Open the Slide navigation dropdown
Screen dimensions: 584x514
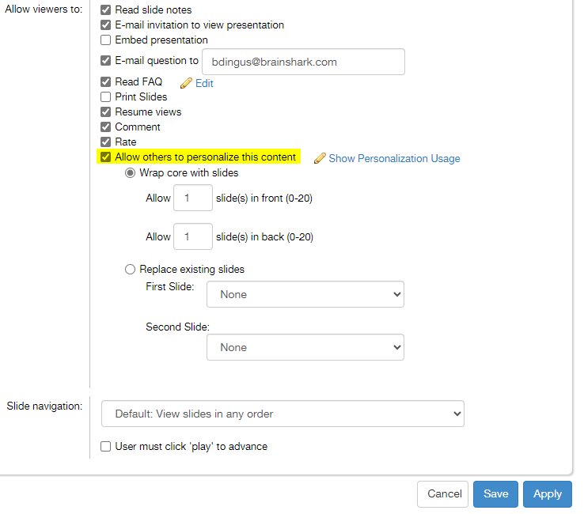(x=283, y=414)
